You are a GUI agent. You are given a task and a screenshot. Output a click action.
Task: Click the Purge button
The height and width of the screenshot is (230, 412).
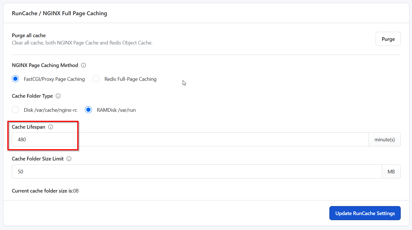388,39
